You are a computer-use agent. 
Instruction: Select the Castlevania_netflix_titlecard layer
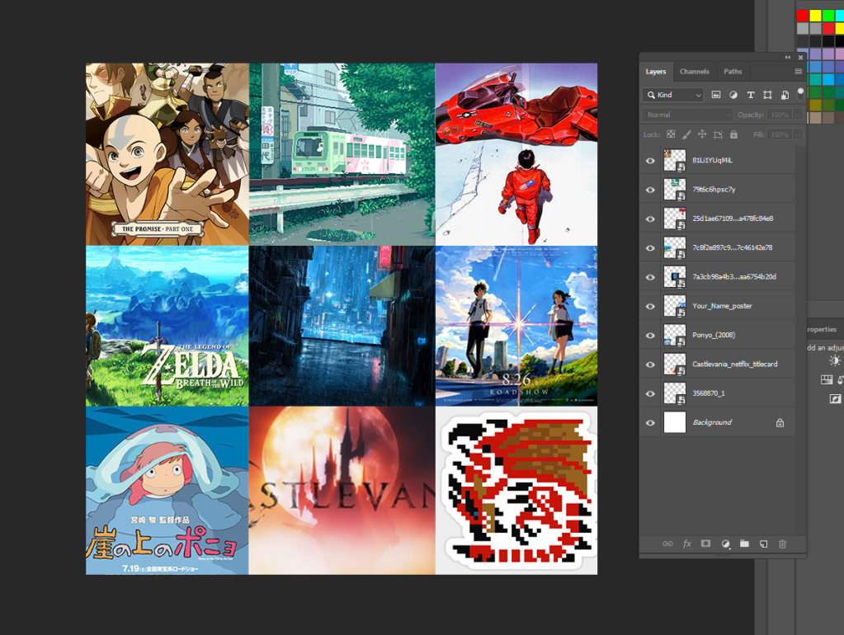[x=734, y=364]
